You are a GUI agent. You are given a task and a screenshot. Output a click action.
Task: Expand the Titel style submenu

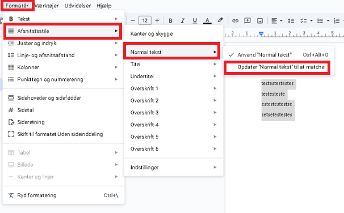click(174, 64)
